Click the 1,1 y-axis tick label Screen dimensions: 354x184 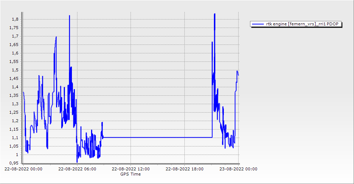point(14,138)
